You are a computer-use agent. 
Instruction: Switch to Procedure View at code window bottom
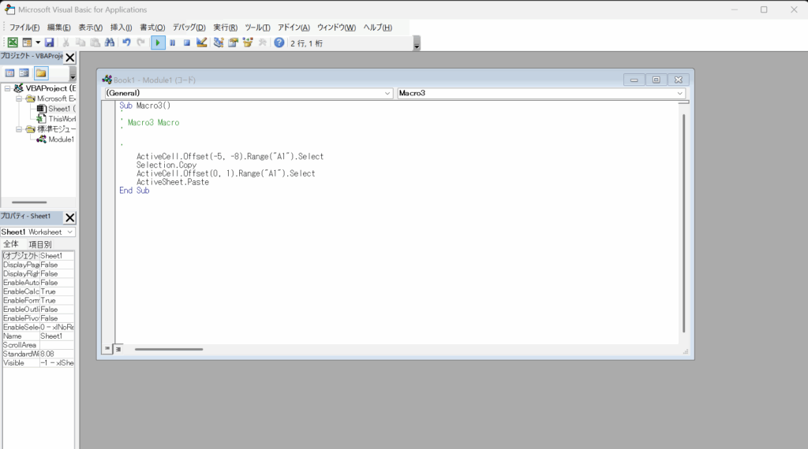(107, 348)
